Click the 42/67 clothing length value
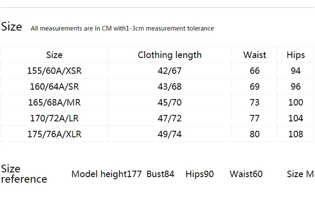 point(170,71)
